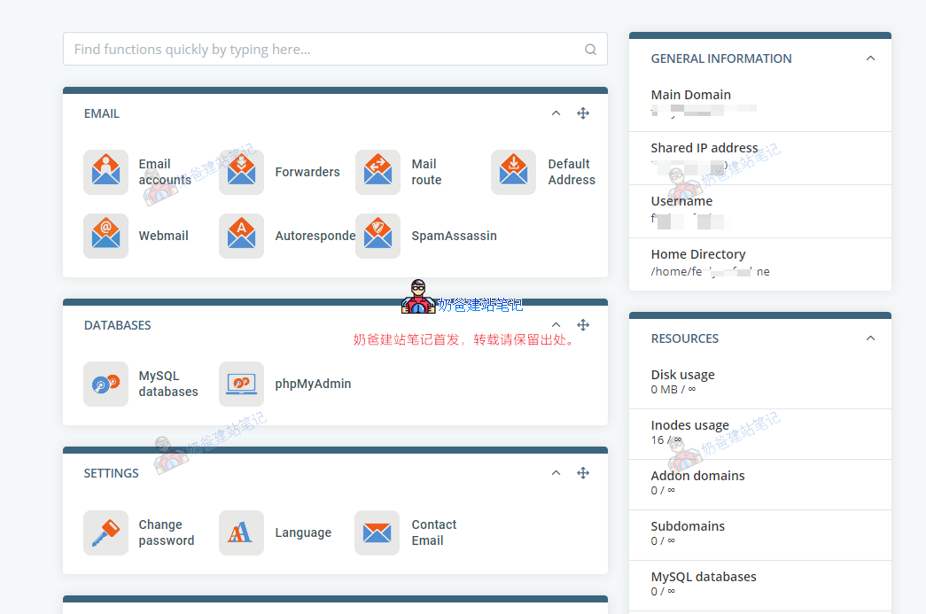Open the Default Address icon

tap(513, 172)
